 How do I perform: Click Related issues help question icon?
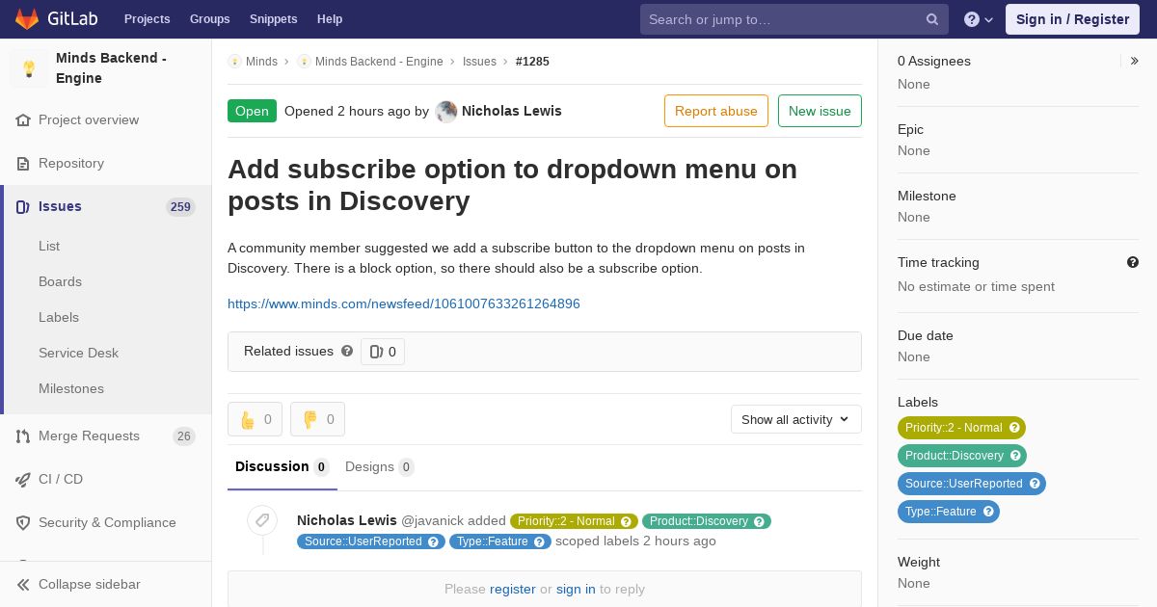point(347,352)
